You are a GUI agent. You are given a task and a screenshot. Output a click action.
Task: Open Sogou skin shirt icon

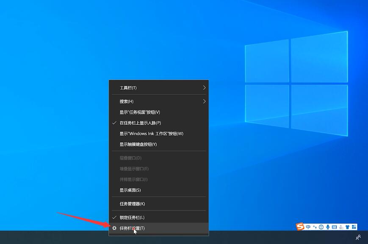click(347, 227)
